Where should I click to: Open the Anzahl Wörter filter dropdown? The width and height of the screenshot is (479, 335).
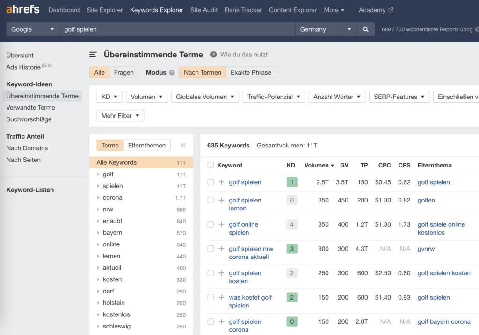pyautogui.click(x=337, y=97)
